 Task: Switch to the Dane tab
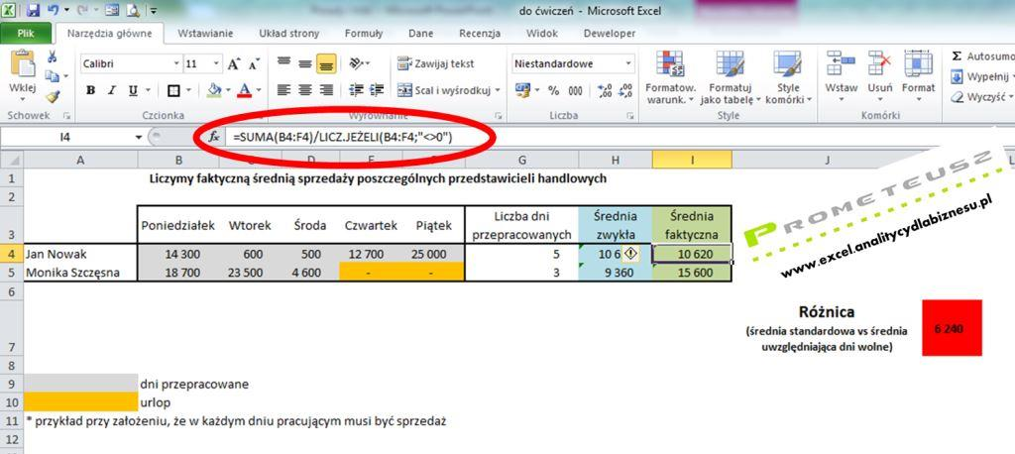tap(420, 34)
